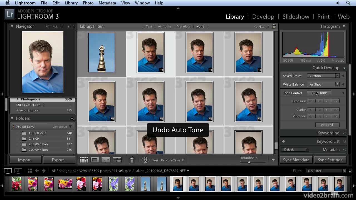Open the Photo menu
356x200 pixels.
(x=88, y=3)
